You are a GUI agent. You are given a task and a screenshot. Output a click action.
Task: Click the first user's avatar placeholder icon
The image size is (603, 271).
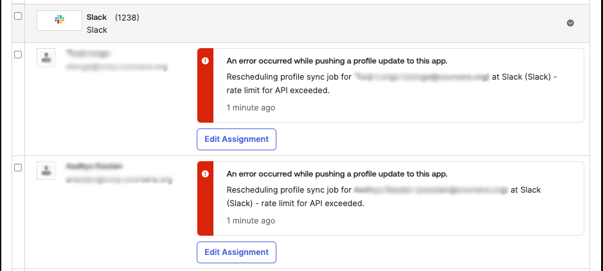click(46, 58)
